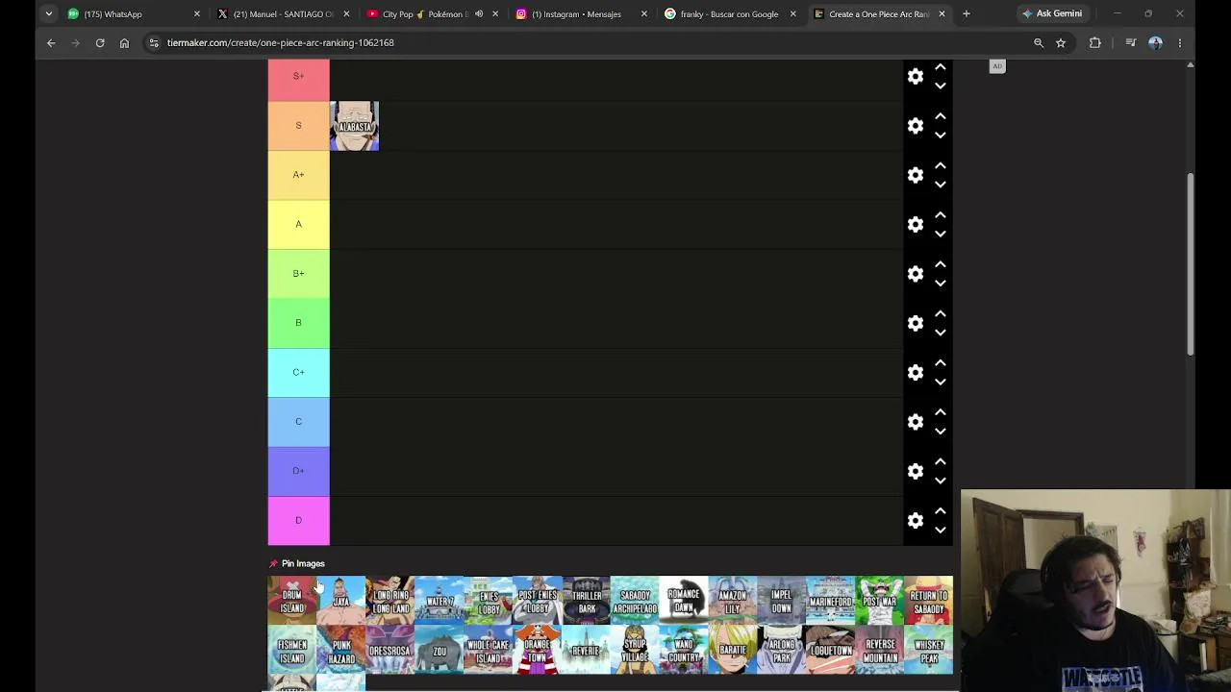Screen dimensions: 1231x692
Task: Open settings gear for the C tier
Action: (x=916, y=422)
